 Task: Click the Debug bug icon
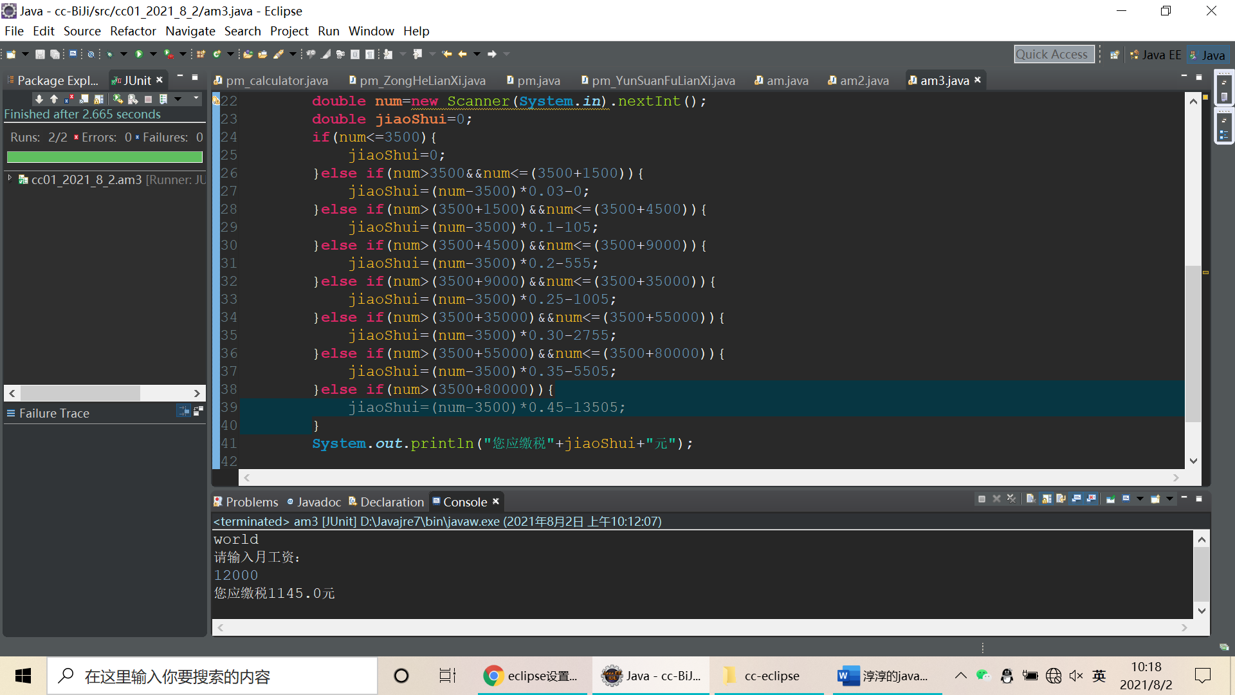pyautogui.click(x=110, y=54)
